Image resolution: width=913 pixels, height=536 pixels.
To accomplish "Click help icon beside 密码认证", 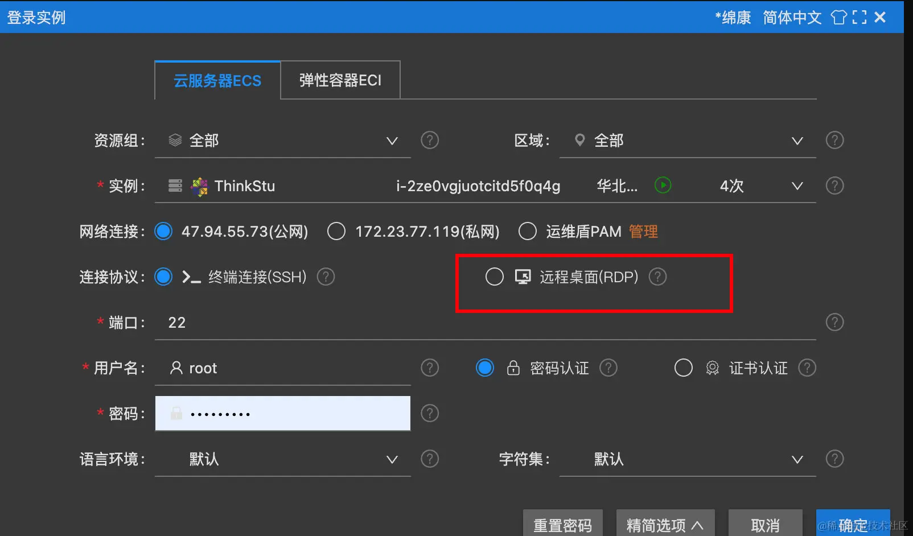I will [608, 368].
